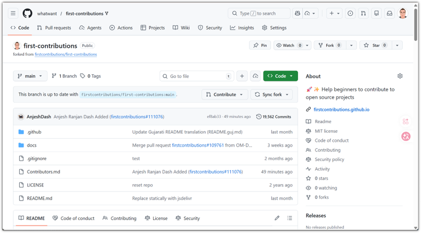The height and width of the screenshot is (233, 421).
Task: Select the Code of conduct tab below file list
Action: [x=74, y=218]
